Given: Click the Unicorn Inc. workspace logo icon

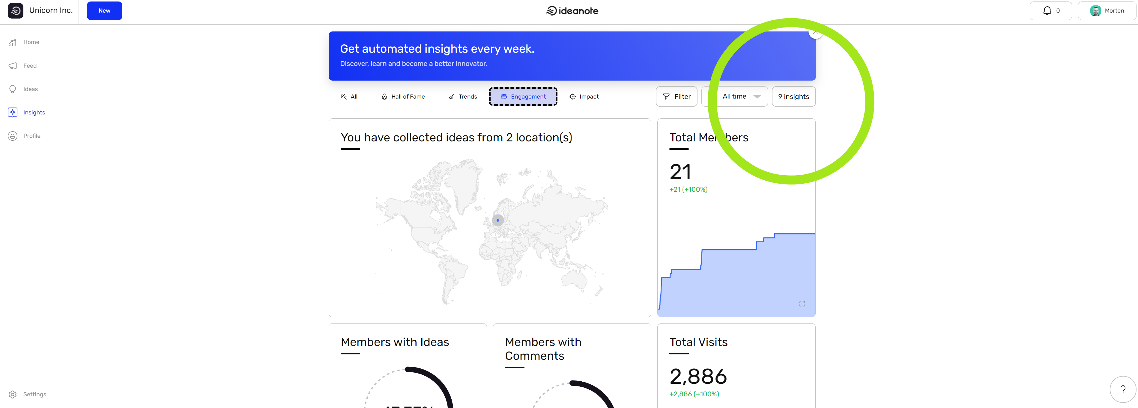Looking at the screenshot, I should [x=16, y=10].
